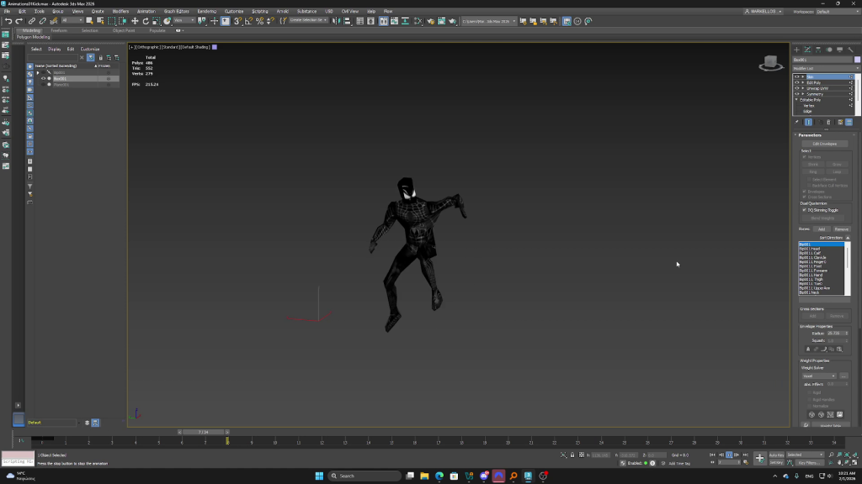Open the Rendering menu
Viewport: 862px width, 484px height.
tap(207, 11)
